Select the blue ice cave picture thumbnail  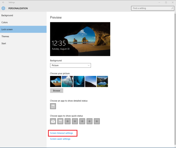[79, 82]
